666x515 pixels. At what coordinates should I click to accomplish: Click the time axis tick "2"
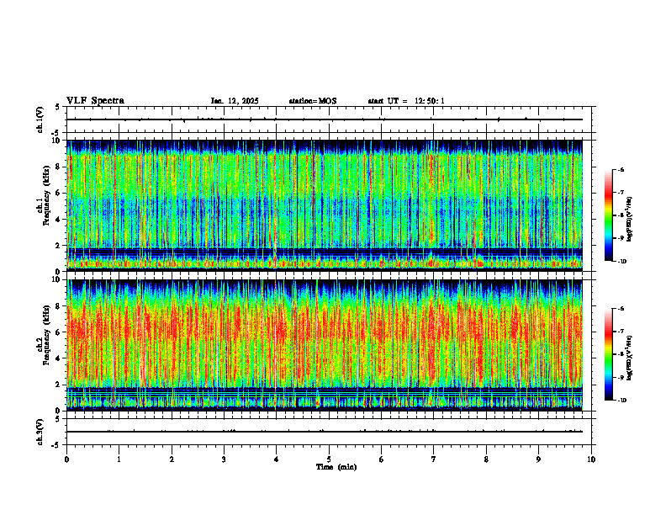pos(172,459)
